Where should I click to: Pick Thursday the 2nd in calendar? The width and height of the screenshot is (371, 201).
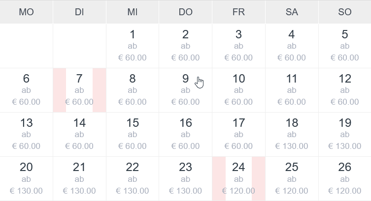[185, 46]
